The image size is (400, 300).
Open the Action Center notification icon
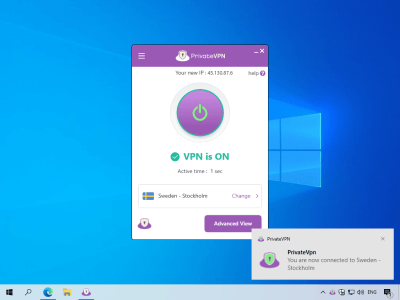coord(387,292)
